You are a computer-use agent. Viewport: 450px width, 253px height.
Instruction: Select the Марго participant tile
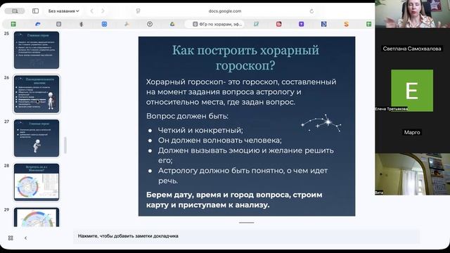412,132
